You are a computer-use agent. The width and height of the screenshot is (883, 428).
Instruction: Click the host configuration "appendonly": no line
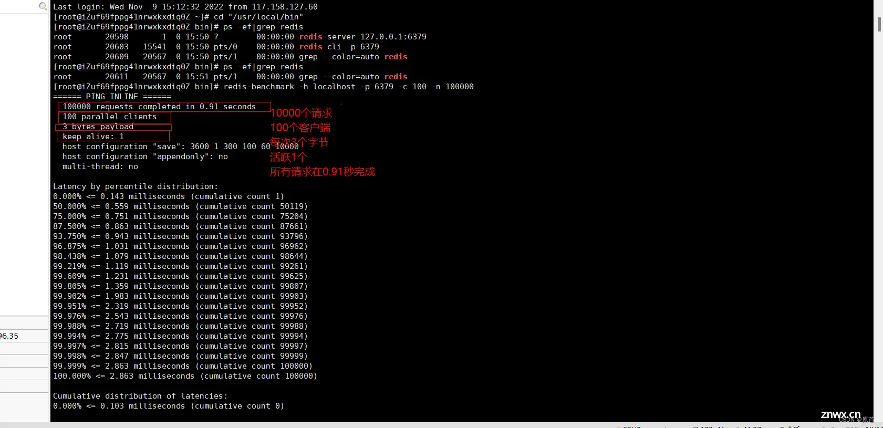click(146, 156)
